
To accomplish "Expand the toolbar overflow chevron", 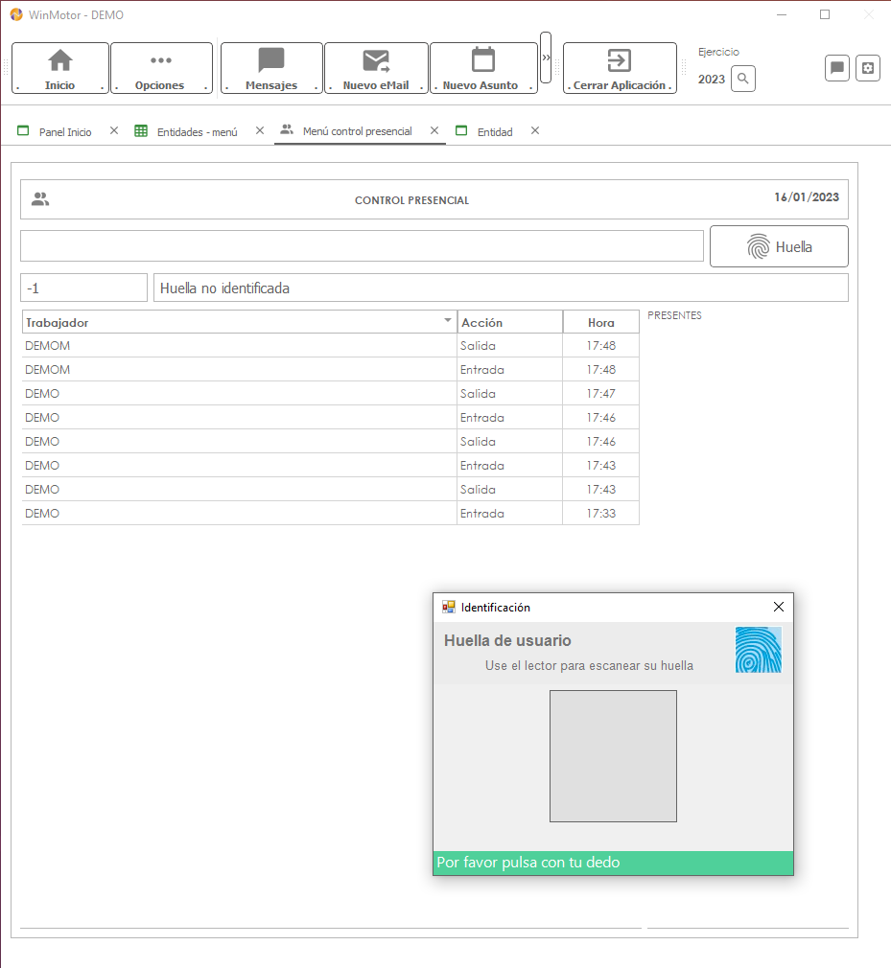I will point(546,58).
